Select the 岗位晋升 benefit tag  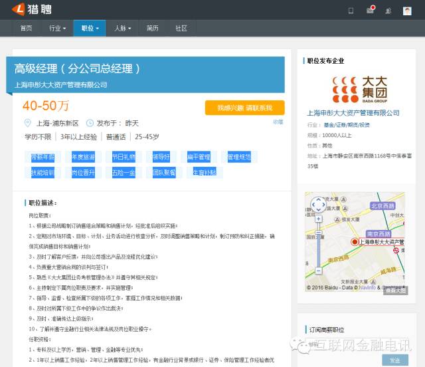point(83,173)
